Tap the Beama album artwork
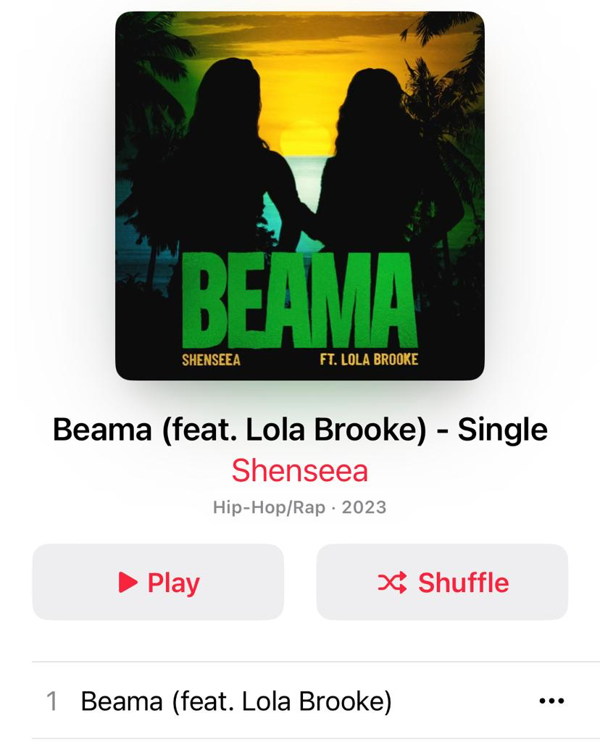This screenshot has height=742, width=600. (300, 196)
